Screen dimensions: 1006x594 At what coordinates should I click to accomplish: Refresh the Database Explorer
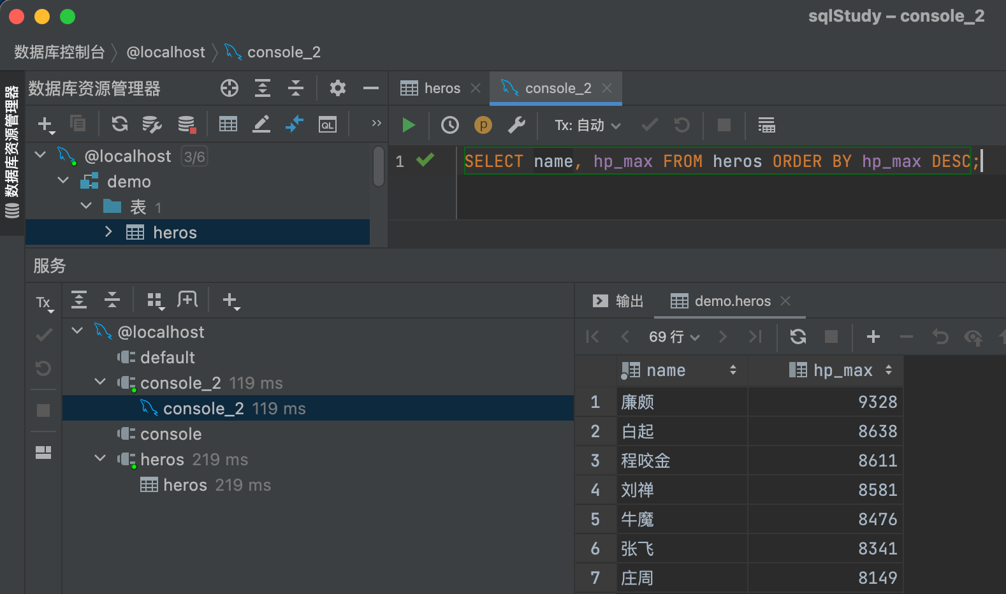coord(120,124)
